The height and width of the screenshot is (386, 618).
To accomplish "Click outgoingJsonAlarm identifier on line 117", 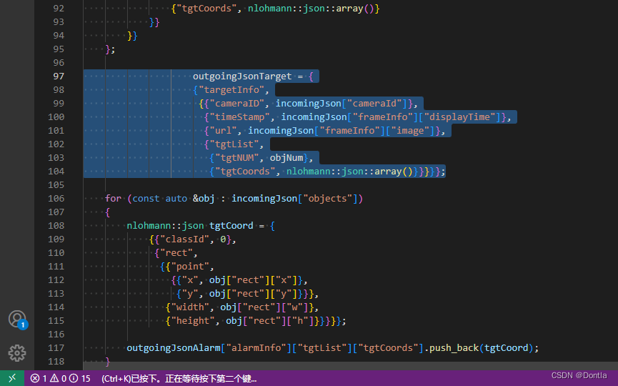I will point(174,347).
